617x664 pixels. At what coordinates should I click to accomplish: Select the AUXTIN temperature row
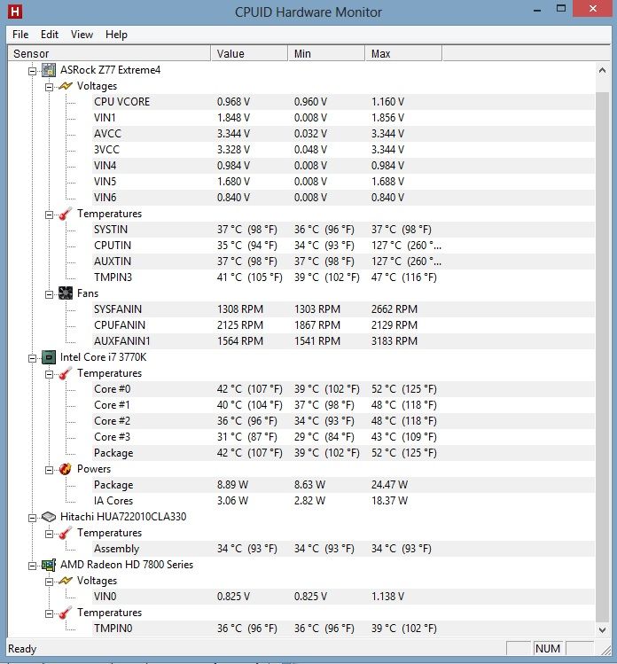[343, 262]
